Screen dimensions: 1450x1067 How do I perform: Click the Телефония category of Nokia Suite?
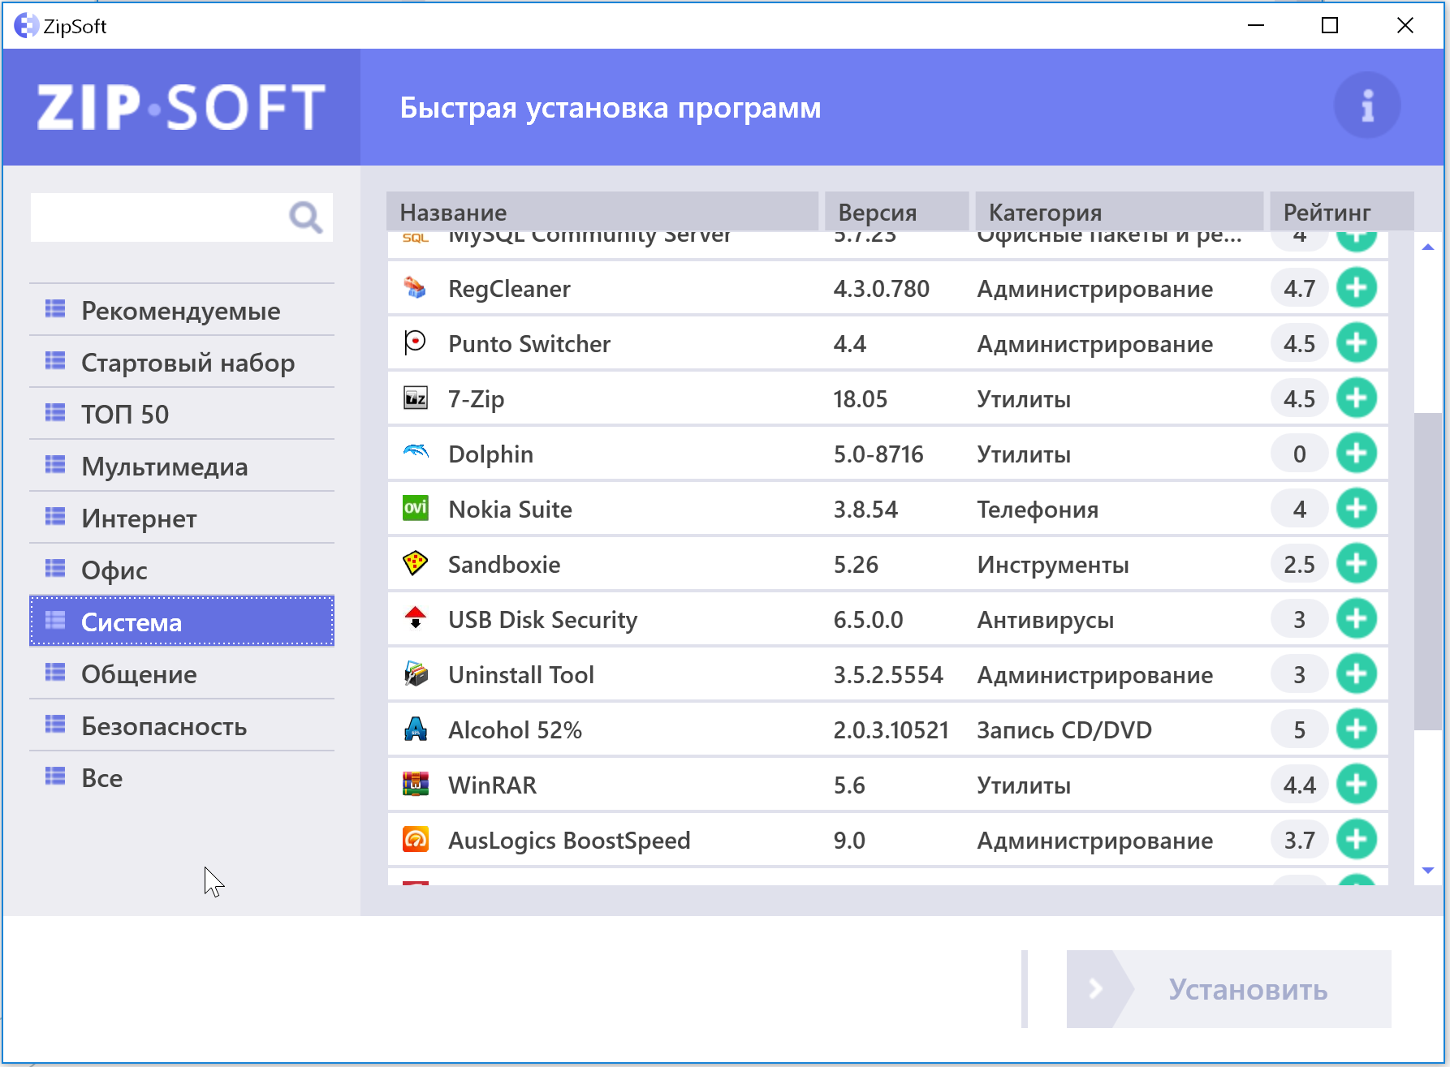1038,510
